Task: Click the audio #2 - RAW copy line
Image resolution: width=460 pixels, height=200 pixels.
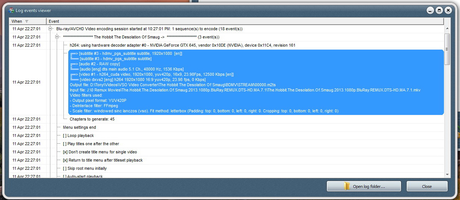Action: click(95, 64)
